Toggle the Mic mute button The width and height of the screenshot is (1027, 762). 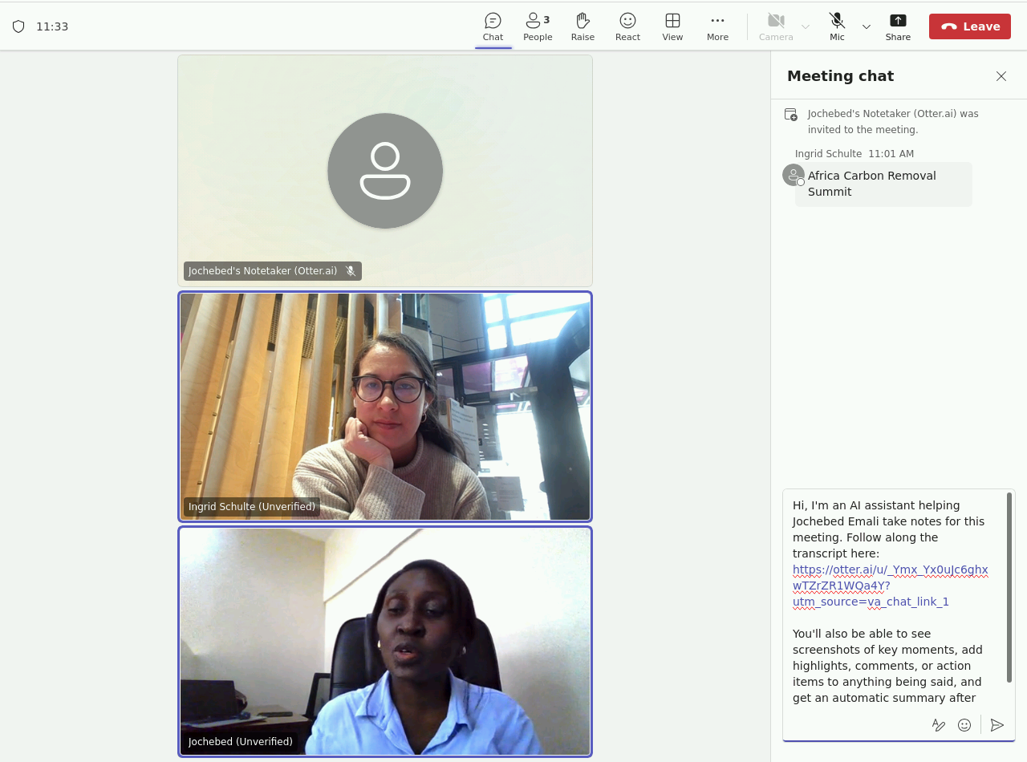pos(837,26)
